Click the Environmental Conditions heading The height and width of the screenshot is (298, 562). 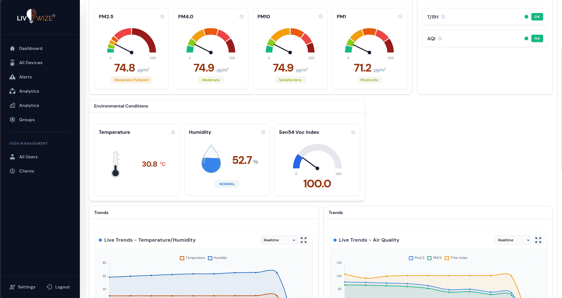121,106
